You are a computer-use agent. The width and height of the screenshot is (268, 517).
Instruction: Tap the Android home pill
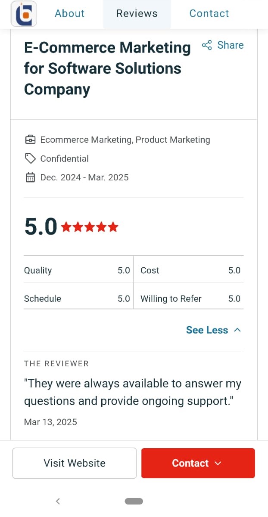[134, 501]
